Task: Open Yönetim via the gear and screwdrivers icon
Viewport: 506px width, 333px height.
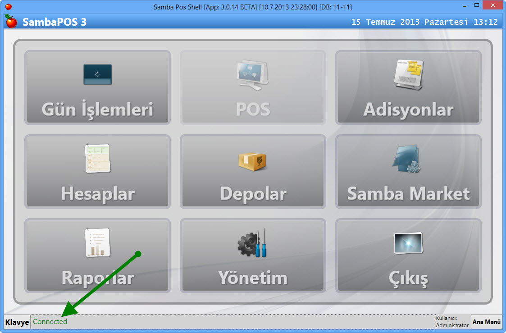Action: point(253,243)
